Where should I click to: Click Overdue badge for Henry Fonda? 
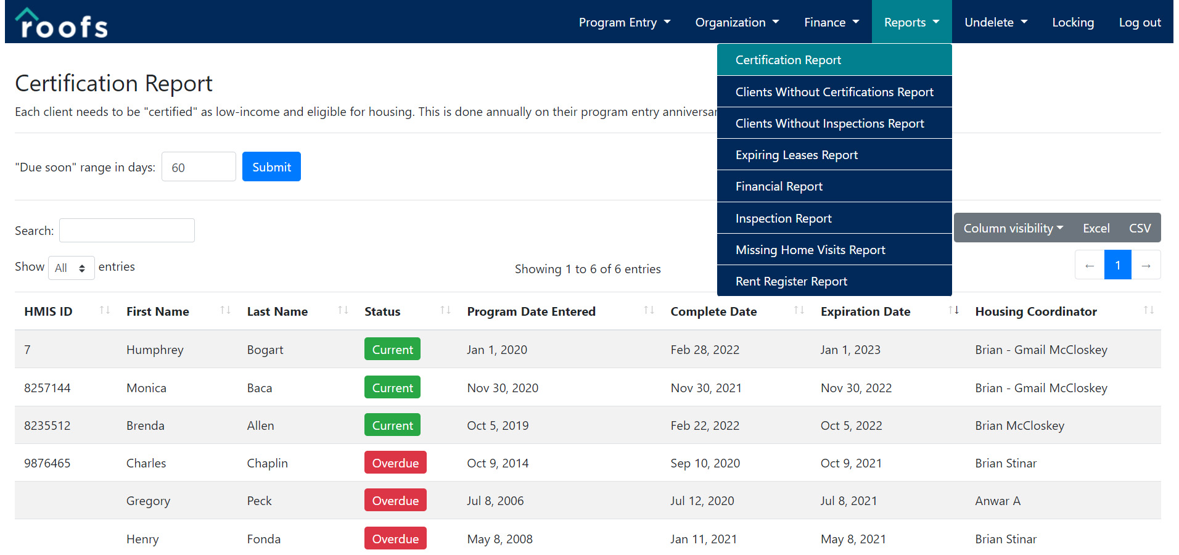(395, 538)
